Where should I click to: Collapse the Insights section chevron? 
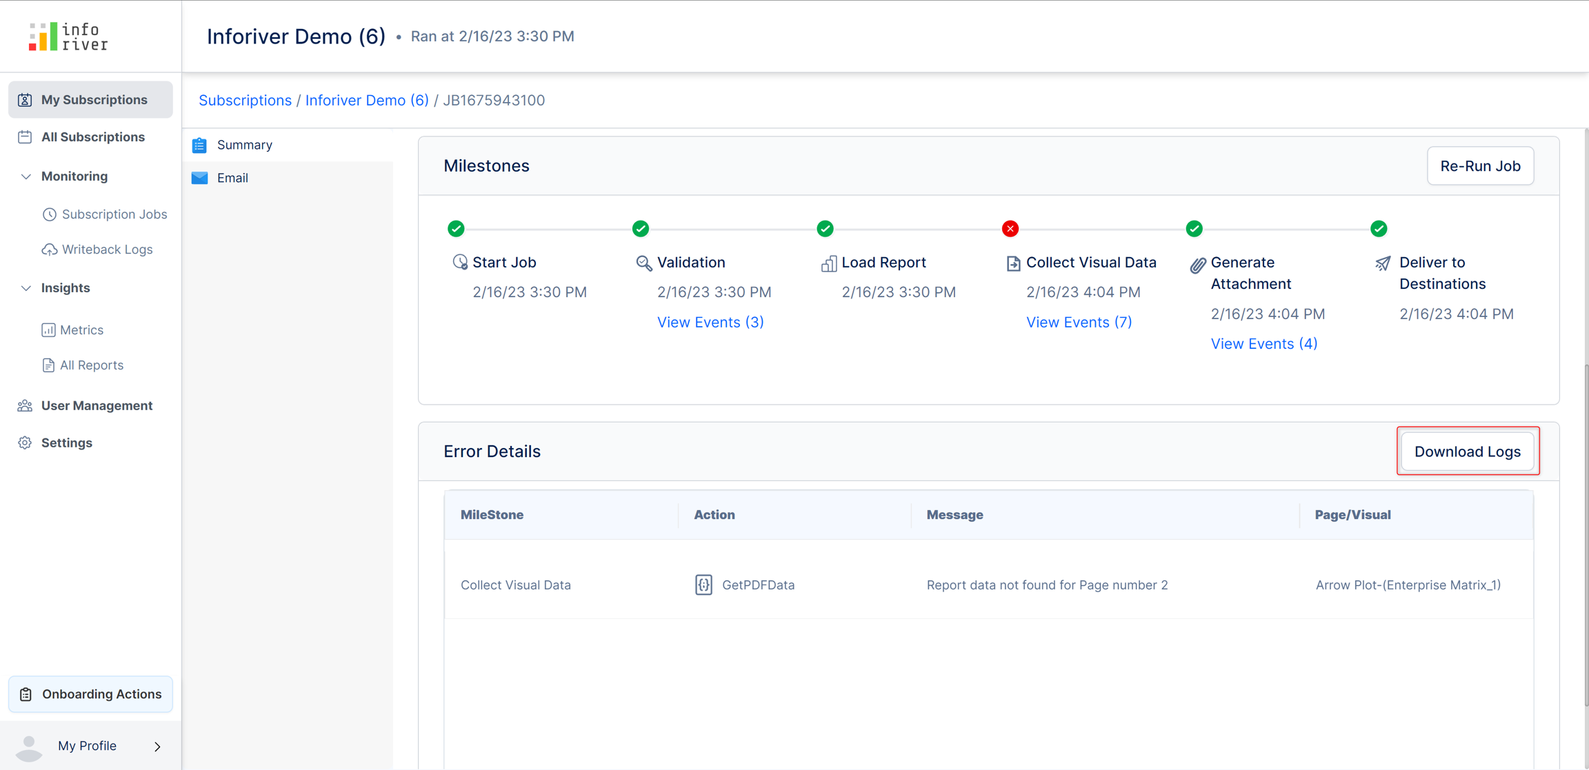click(26, 288)
